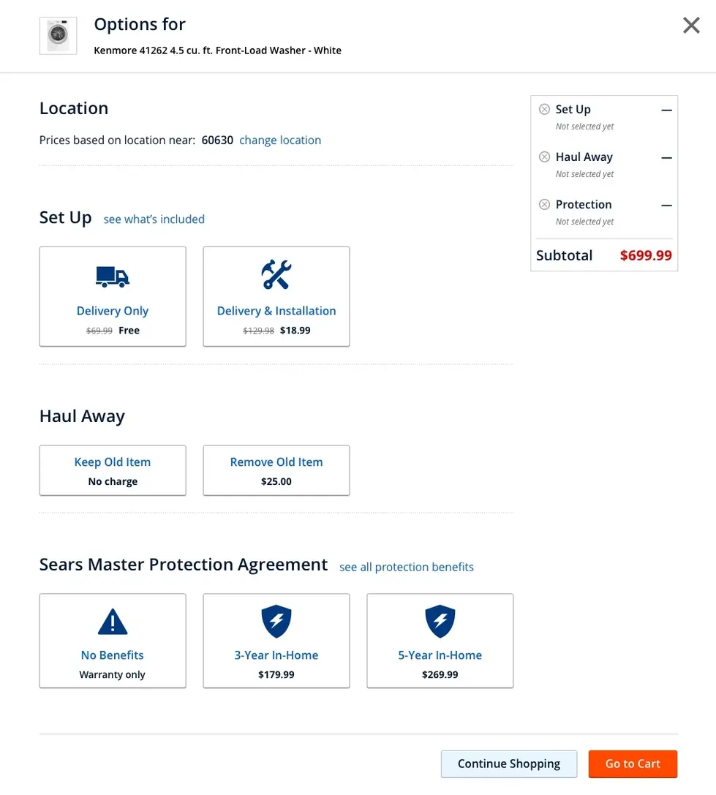Screen dimensions: 716x795
Task: Select Delivery Only option label
Action: pos(113,311)
